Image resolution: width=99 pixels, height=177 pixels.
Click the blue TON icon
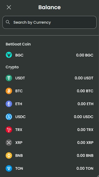point(9,168)
